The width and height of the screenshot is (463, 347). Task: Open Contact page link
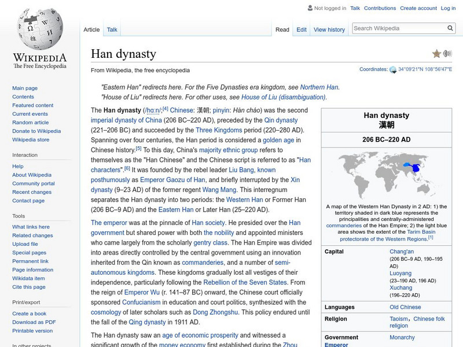(28, 200)
